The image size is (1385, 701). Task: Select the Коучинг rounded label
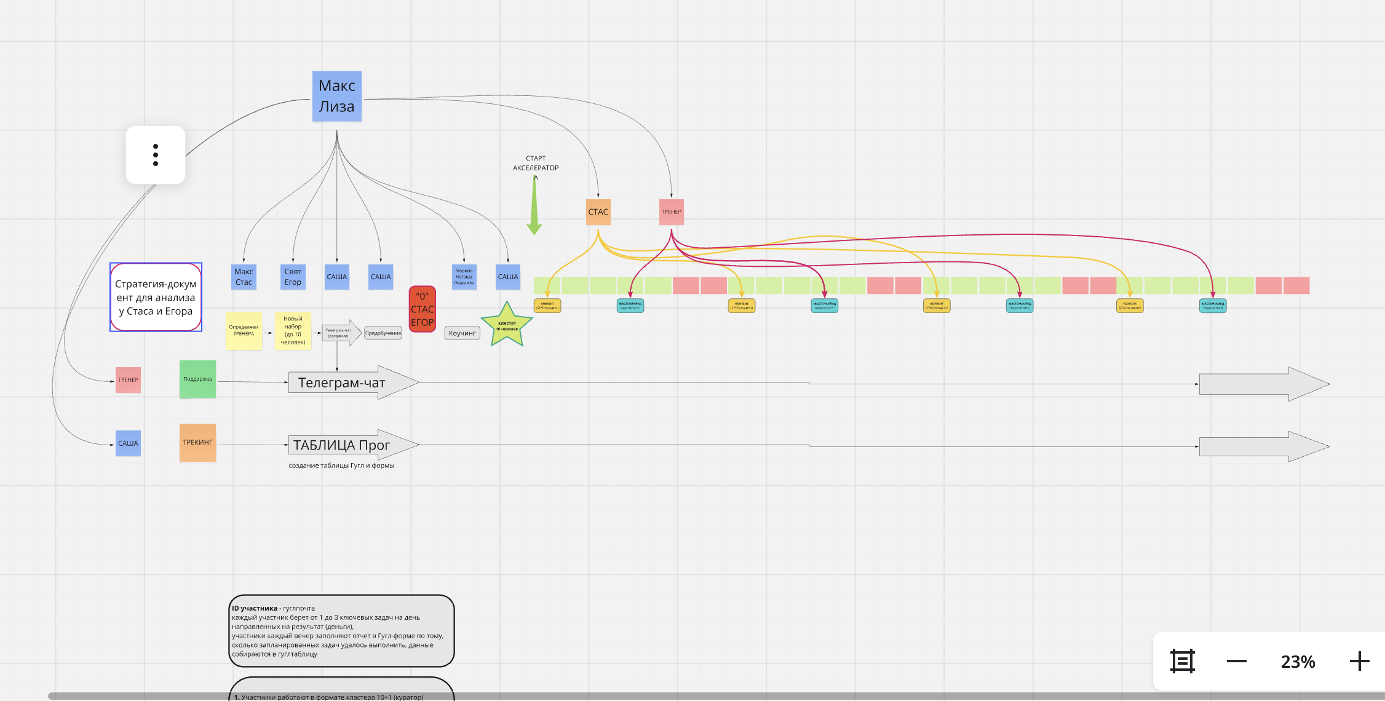point(462,333)
